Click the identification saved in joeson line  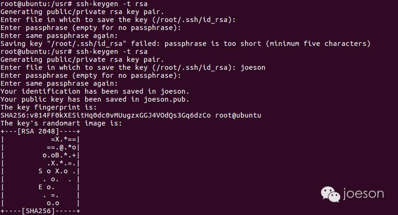point(95,91)
